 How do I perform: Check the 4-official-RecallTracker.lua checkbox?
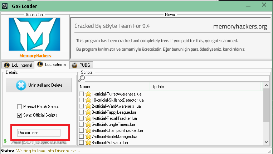(x=81, y=118)
